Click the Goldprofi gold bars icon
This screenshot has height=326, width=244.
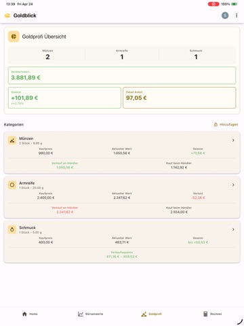[x=144, y=314]
